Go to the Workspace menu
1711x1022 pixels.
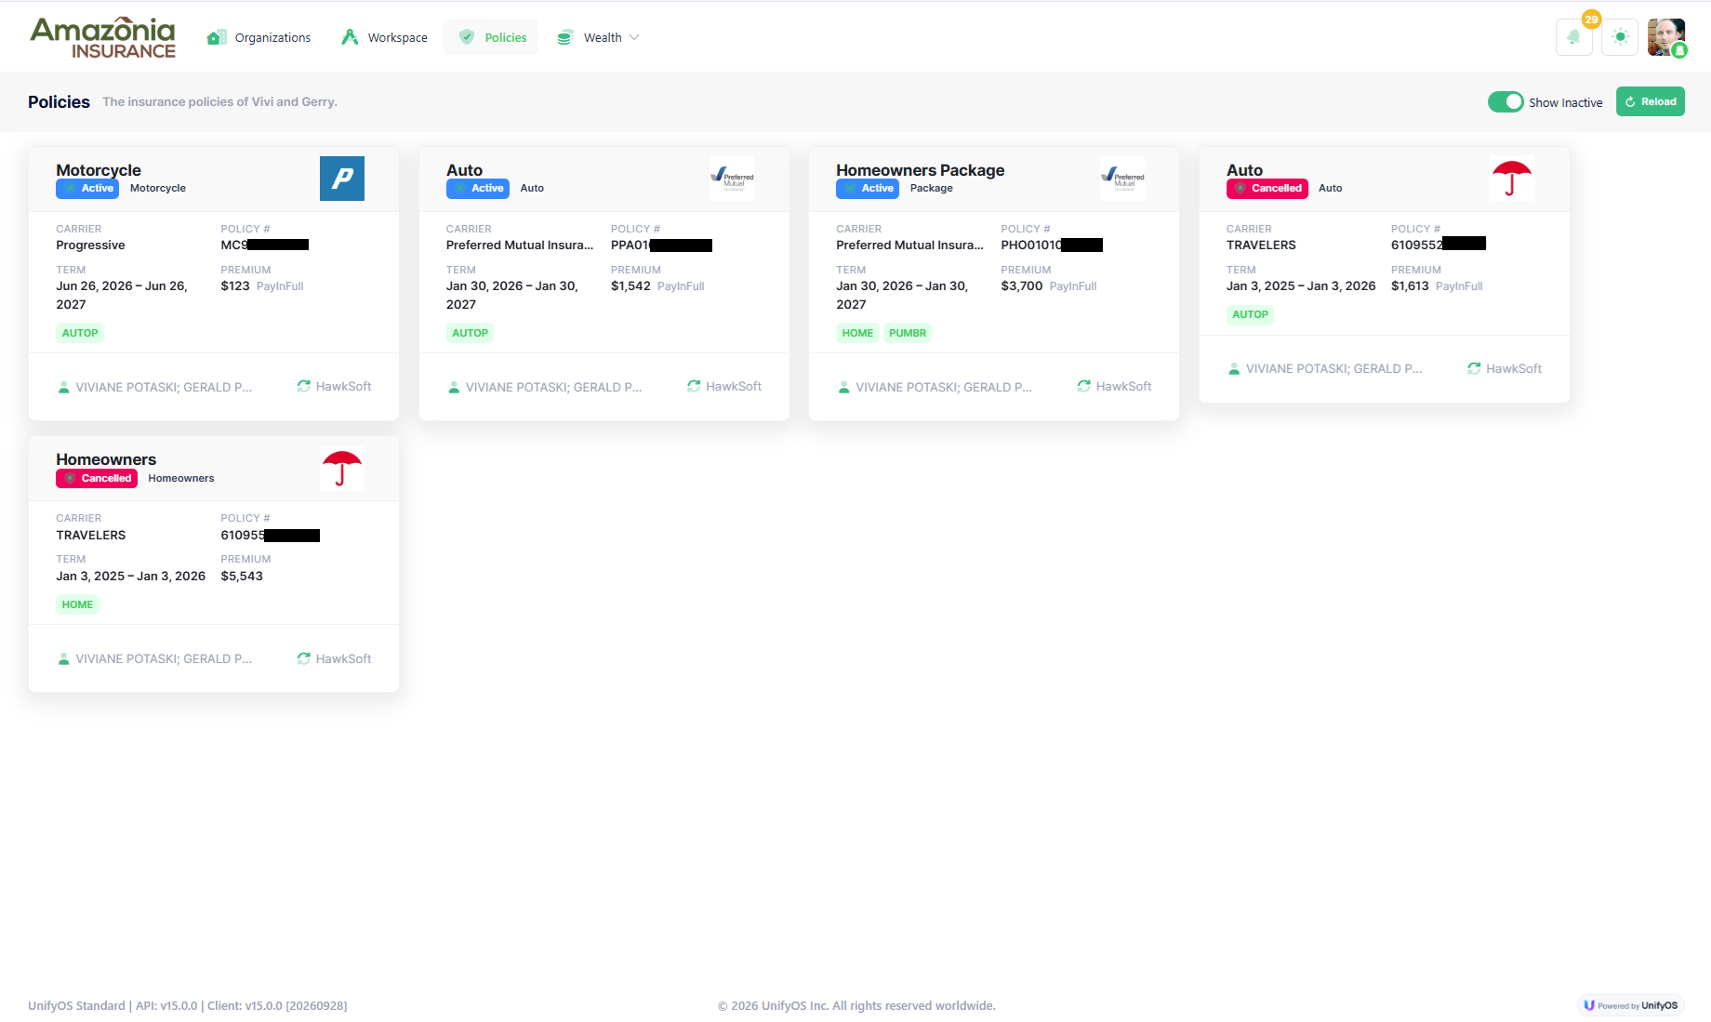point(384,37)
